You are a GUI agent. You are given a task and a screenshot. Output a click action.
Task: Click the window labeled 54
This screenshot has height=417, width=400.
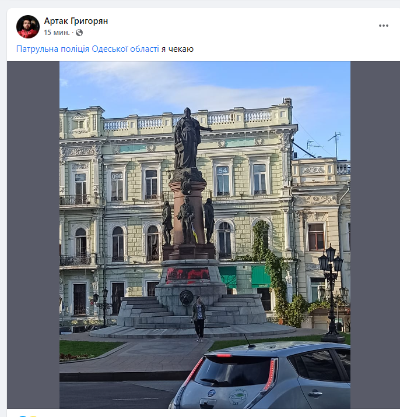tap(223, 181)
